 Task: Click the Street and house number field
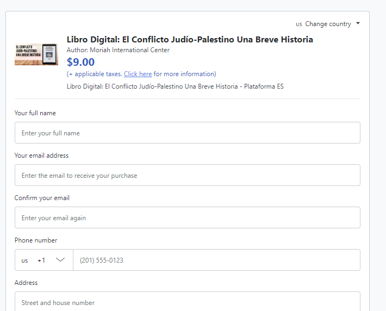tap(187, 302)
